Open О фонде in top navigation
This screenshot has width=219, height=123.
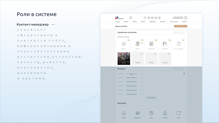(117, 22)
